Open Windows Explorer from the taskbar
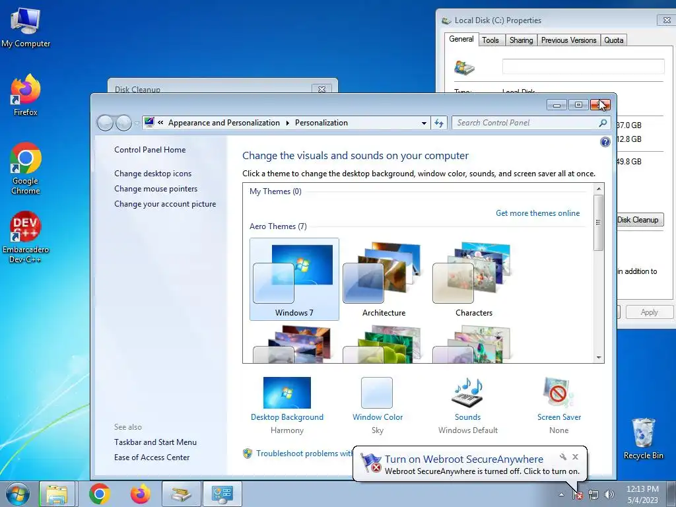The width and height of the screenshot is (676, 507). coord(57,494)
